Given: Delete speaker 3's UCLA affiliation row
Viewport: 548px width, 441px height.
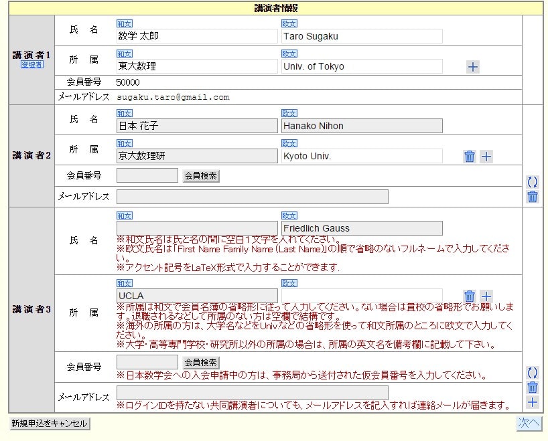Looking at the screenshot, I should point(470,296).
